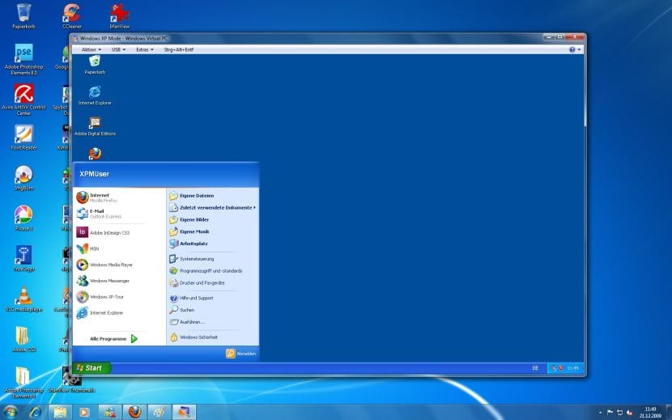This screenshot has height=420, width=672.
Task: Launch TrueCrypt desktop shortcut
Action: pyautogui.click(x=23, y=258)
